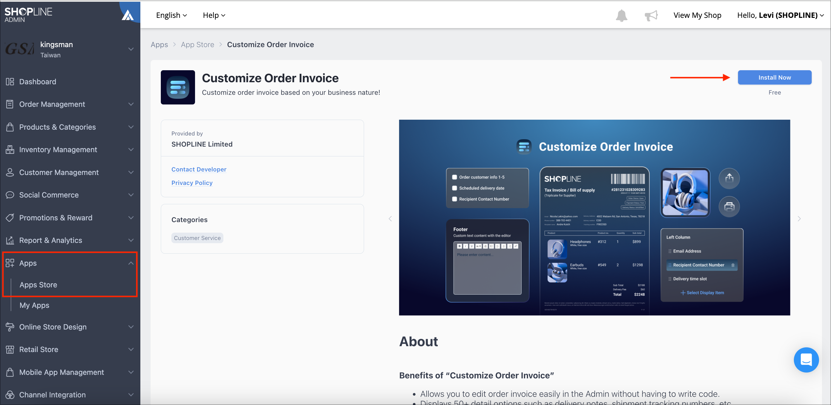Expand the Promotions & Reward chevron
Viewport: 831px width, 405px height.
tap(131, 218)
